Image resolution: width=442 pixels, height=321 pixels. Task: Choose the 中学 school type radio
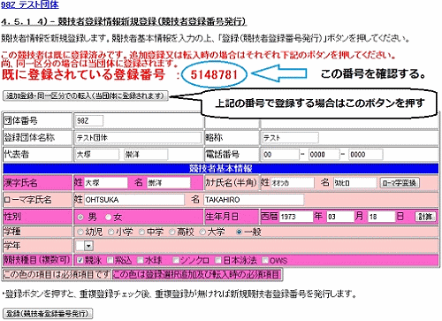[x=141, y=232]
